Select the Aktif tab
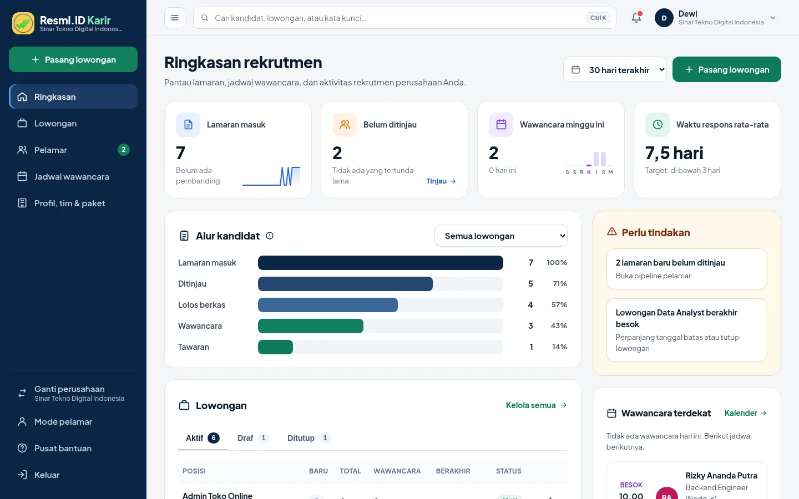This screenshot has width=799, height=499. [x=203, y=438]
